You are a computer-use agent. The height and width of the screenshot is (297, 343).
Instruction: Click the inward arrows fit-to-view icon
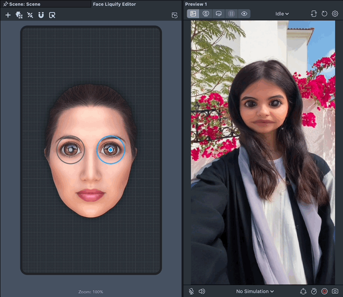[30, 15]
